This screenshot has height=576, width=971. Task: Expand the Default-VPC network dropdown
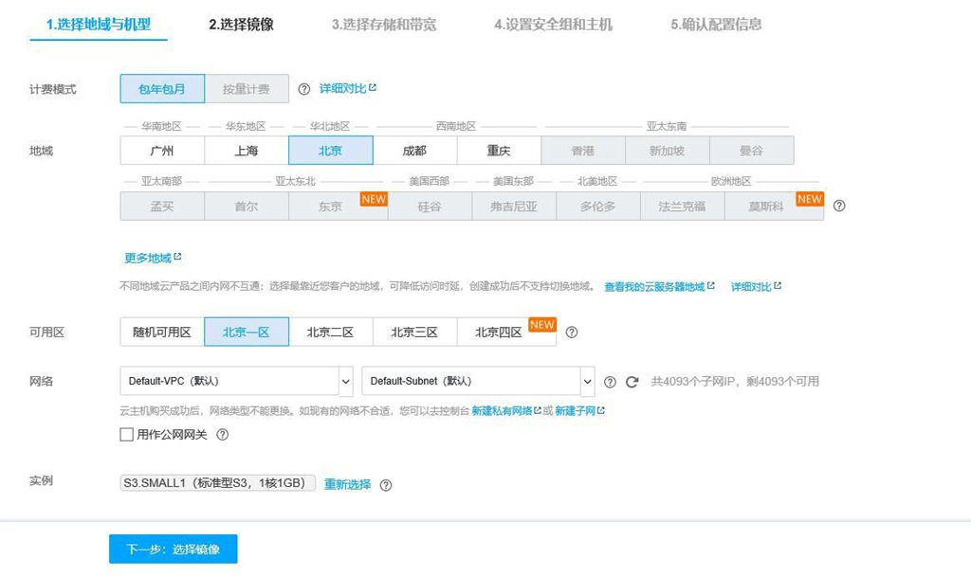(236, 381)
